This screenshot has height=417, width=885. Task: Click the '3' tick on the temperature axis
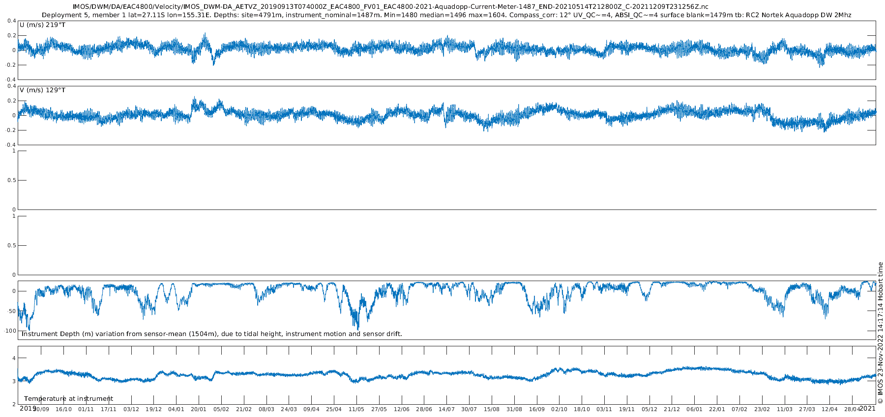click(x=14, y=381)
